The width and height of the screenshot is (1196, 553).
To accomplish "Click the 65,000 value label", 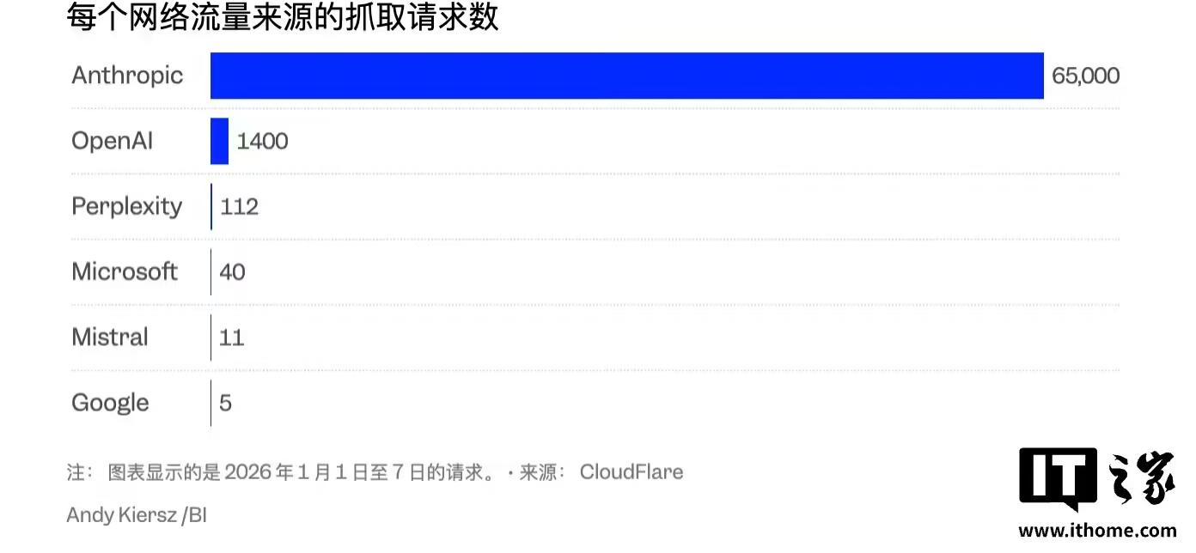I will pos(1085,76).
